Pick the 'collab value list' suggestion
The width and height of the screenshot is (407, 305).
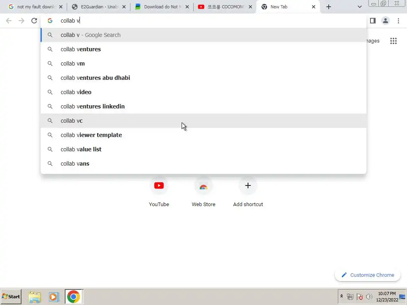(203, 149)
